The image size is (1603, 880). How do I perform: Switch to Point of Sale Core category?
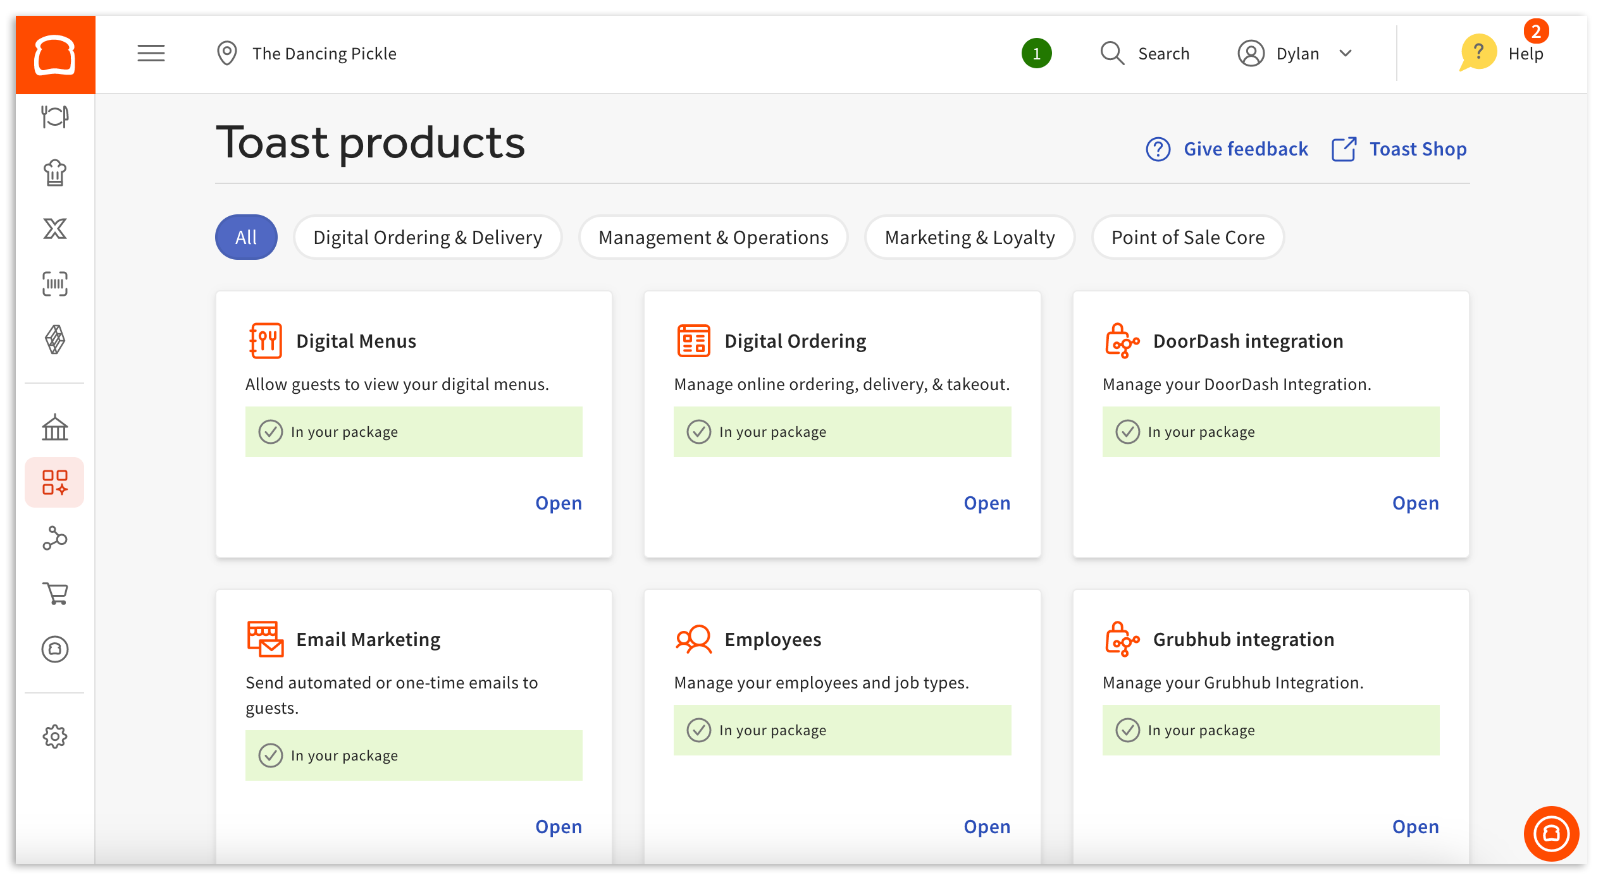click(x=1187, y=238)
